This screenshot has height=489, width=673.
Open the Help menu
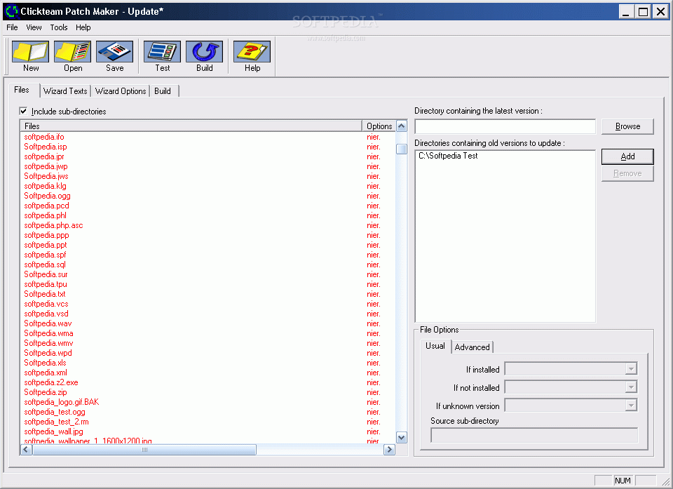83,27
